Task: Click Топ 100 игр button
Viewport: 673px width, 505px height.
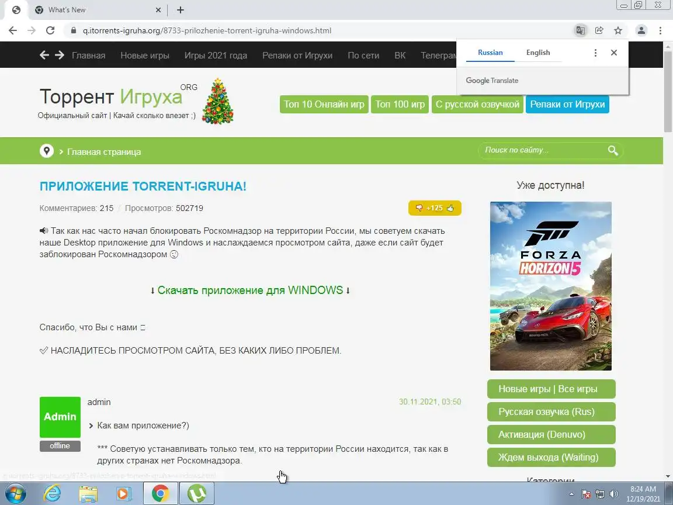Action: tap(400, 105)
